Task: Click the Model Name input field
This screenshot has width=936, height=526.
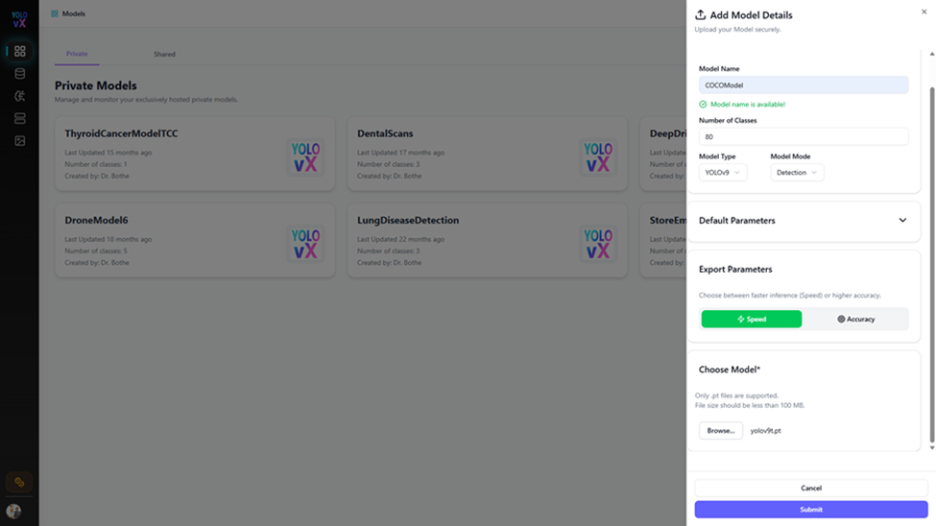Action: point(804,84)
